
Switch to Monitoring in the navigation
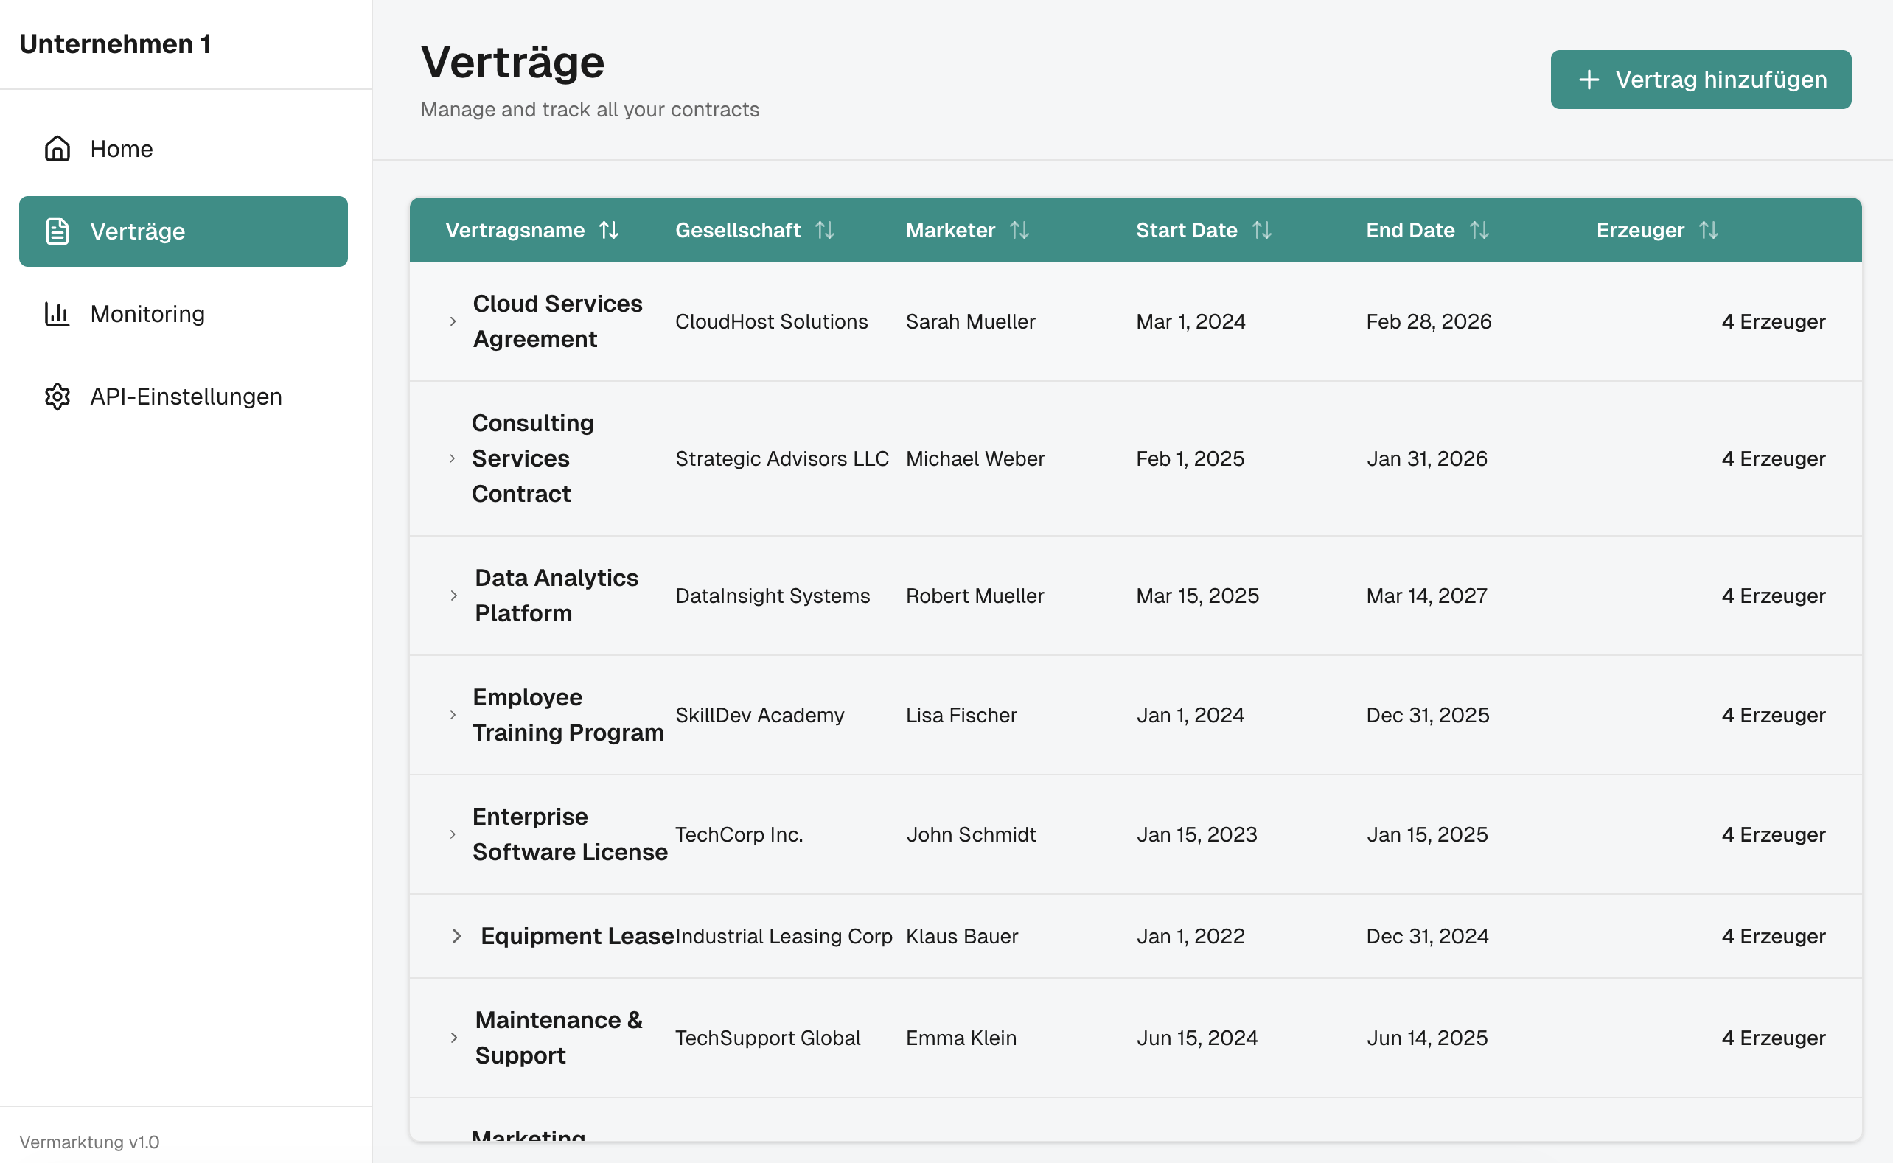point(147,314)
